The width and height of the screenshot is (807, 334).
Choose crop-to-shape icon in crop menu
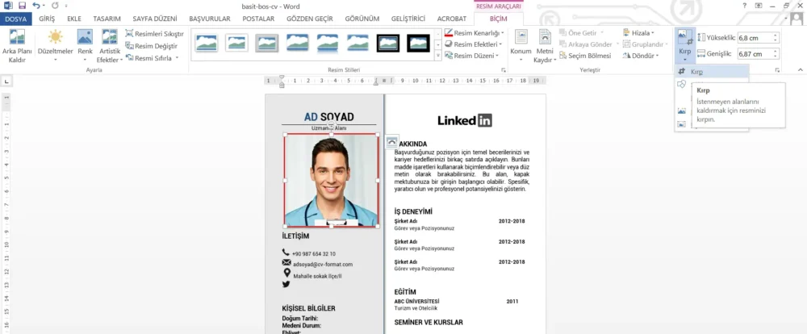click(682, 85)
